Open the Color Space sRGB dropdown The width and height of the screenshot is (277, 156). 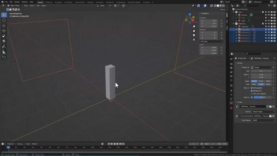(x=263, y=120)
